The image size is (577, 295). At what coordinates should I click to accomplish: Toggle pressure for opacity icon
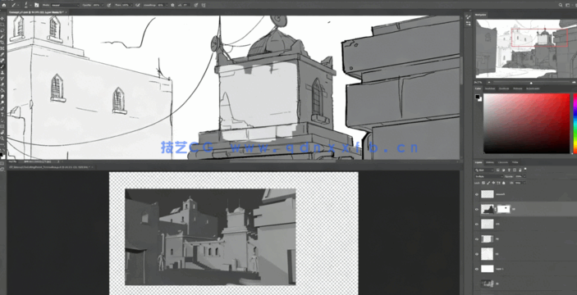click(x=108, y=5)
